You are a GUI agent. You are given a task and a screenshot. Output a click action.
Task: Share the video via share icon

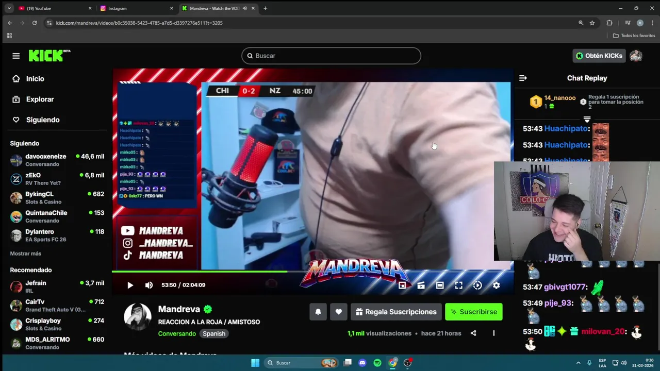click(473, 333)
